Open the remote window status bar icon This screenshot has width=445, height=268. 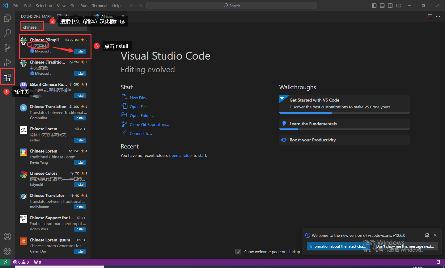point(5,262)
